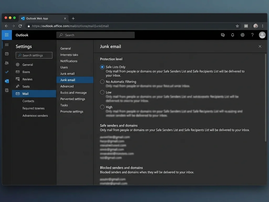
Task: Open the app launcher grid icon
Action: click(x=6, y=35)
